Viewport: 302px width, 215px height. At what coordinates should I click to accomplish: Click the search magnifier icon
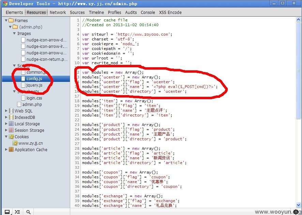(28, 212)
